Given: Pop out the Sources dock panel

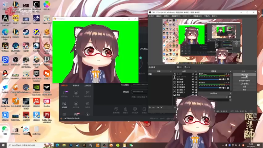Looking at the screenshot, I should coord(196,71).
